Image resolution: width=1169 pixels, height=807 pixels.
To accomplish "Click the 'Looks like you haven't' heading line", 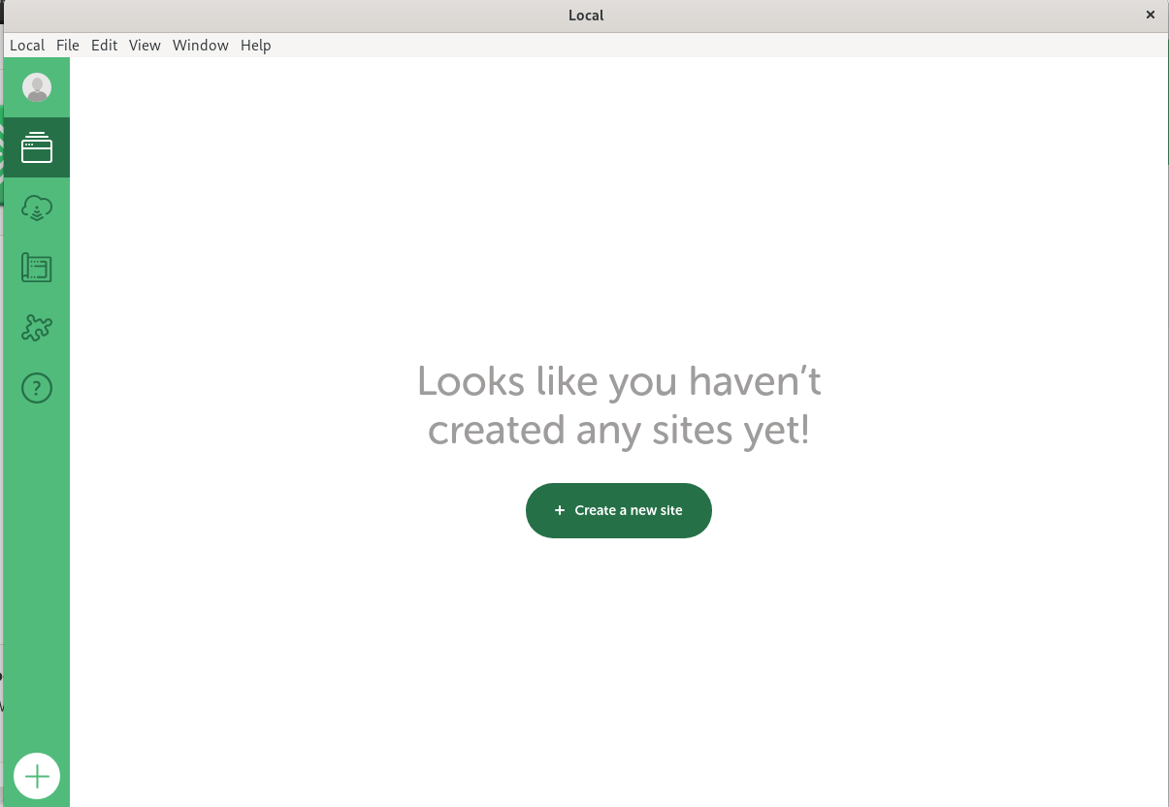I will pyautogui.click(x=619, y=381).
